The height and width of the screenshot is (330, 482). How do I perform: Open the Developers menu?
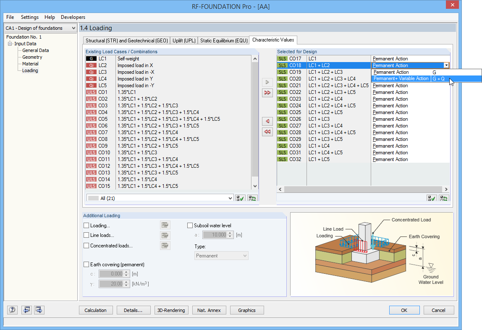[73, 17]
